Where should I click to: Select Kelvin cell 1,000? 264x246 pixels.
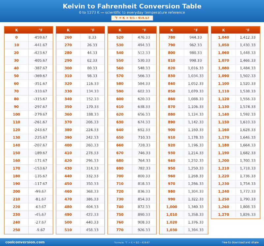click(x=172, y=207)
